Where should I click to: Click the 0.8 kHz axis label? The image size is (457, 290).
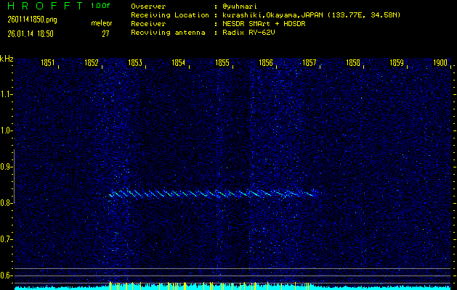(5, 203)
